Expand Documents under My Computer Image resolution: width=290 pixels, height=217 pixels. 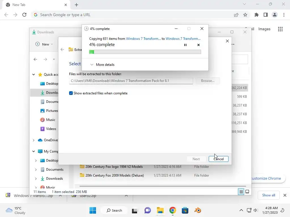click(x=36, y=170)
